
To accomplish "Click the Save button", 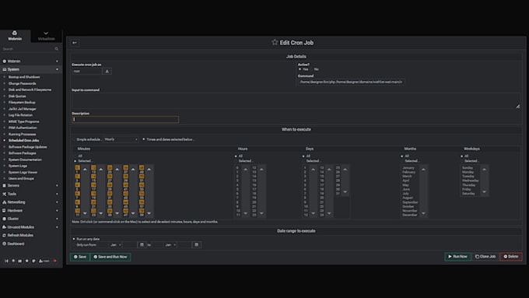I will pos(80,257).
